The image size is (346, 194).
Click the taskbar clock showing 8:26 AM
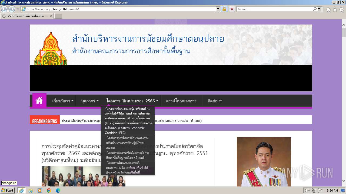pyautogui.click(x=332, y=190)
